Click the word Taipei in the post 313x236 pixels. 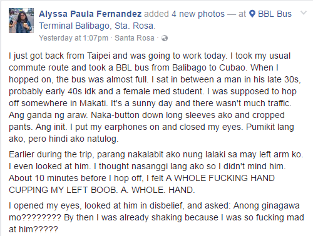coord(98,56)
